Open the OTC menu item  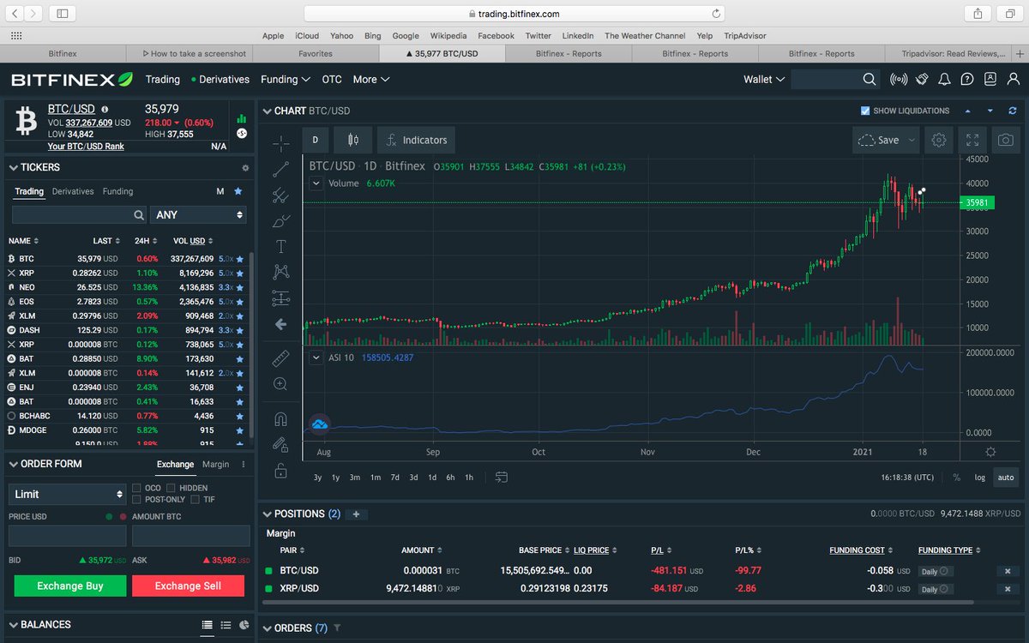tap(332, 79)
